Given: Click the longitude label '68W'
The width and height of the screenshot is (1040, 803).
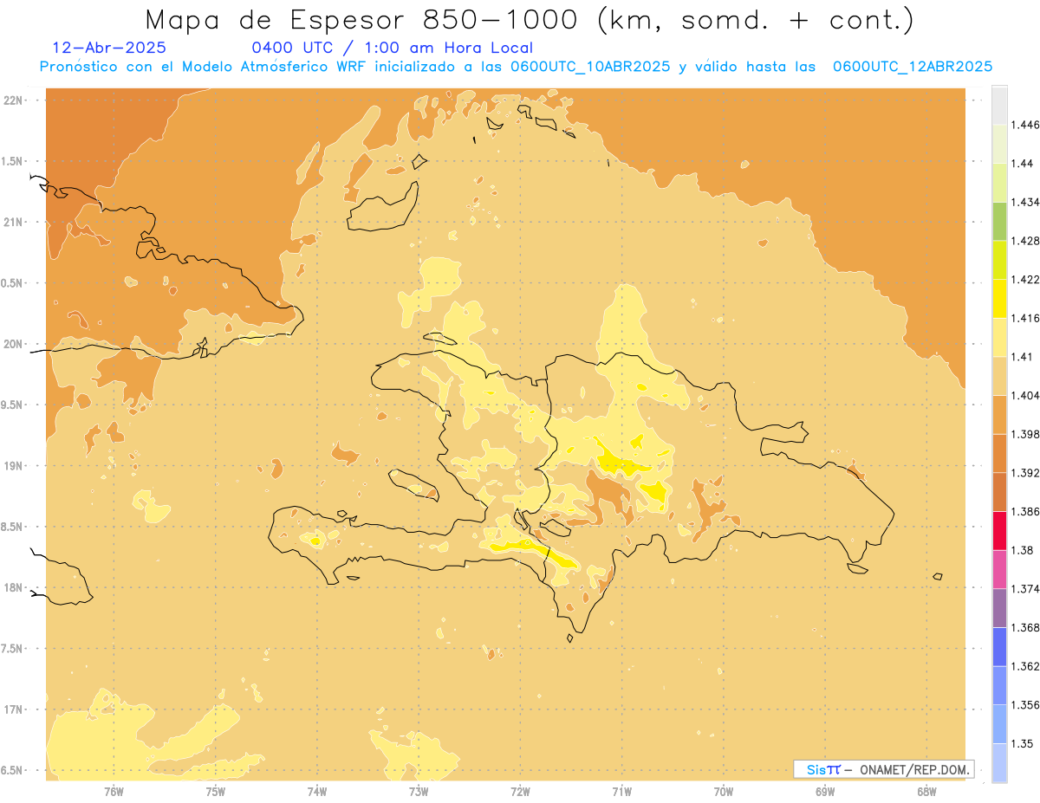Looking at the screenshot, I should pos(926,792).
